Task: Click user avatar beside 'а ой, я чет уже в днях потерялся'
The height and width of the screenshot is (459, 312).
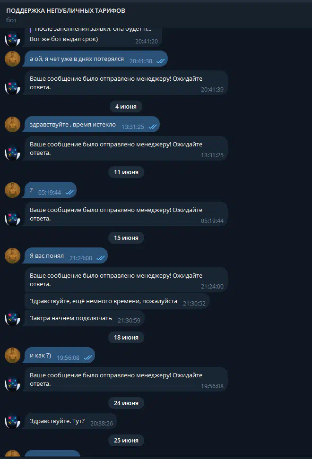Action: click(12, 59)
